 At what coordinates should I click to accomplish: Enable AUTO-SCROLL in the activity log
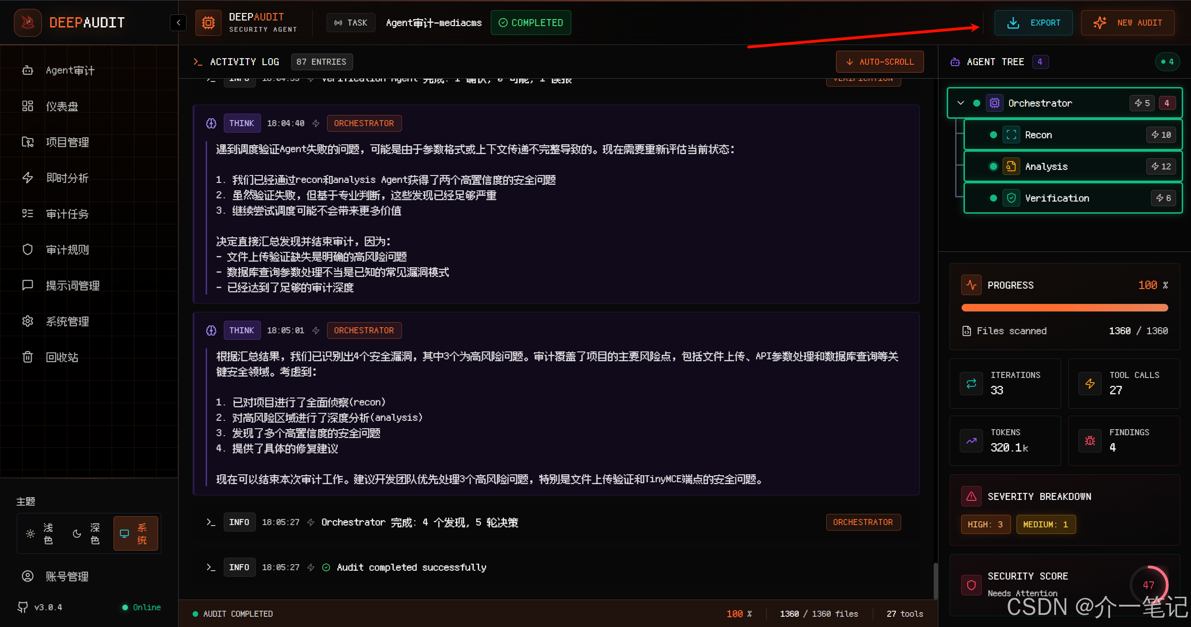[880, 61]
